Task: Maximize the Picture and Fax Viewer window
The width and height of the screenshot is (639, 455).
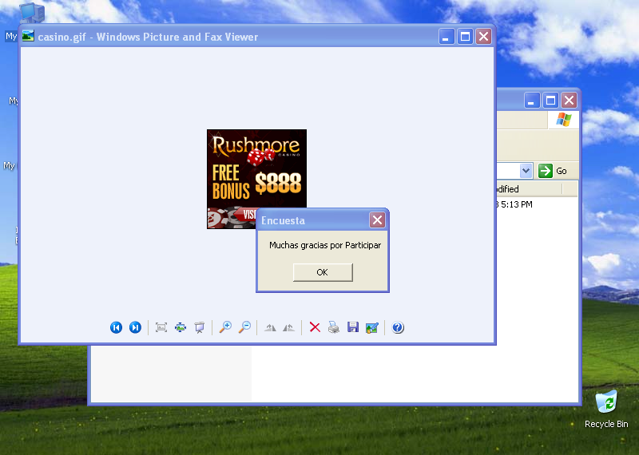Action: [x=465, y=37]
